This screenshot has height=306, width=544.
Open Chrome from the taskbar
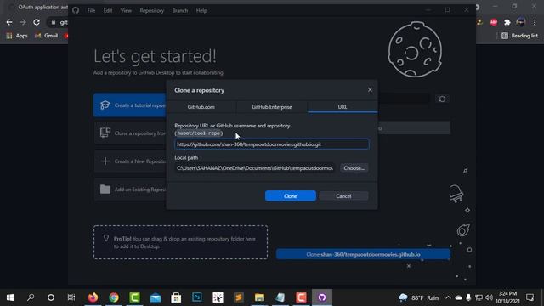(x=114, y=297)
